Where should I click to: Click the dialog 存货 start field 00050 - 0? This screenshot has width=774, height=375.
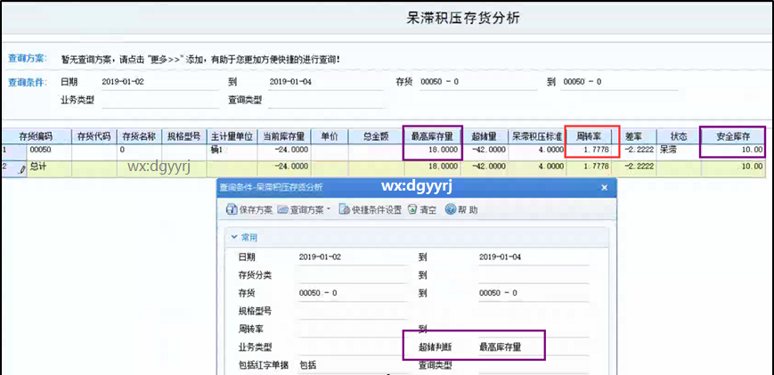(x=353, y=293)
